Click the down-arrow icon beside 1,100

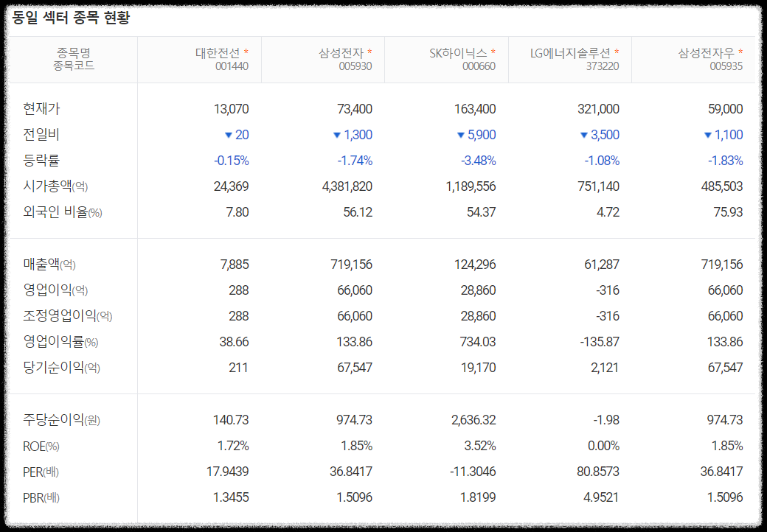click(707, 136)
